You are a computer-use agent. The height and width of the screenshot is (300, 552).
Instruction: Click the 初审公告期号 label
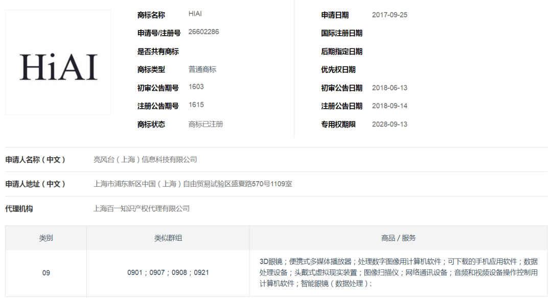(x=158, y=88)
